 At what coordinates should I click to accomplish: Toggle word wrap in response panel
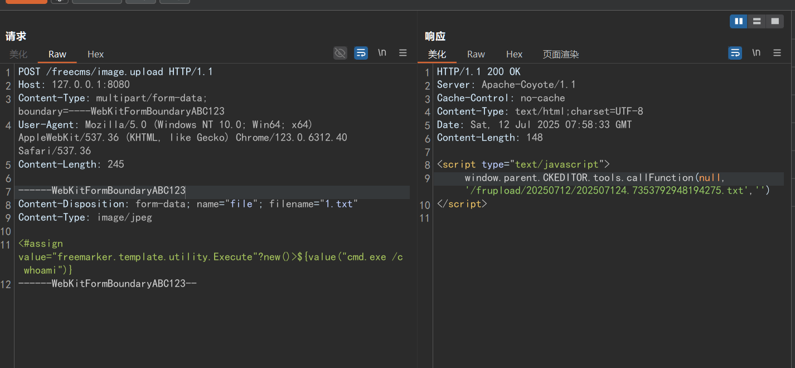pos(735,53)
